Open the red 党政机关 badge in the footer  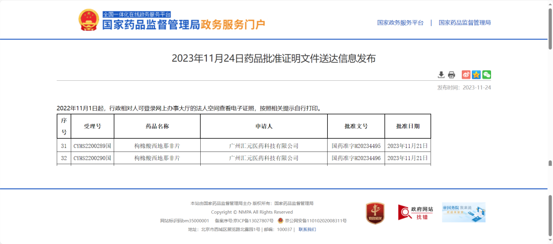click(375, 212)
